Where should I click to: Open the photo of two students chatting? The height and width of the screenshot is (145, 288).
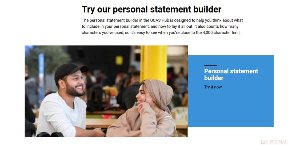coord(106,91)
